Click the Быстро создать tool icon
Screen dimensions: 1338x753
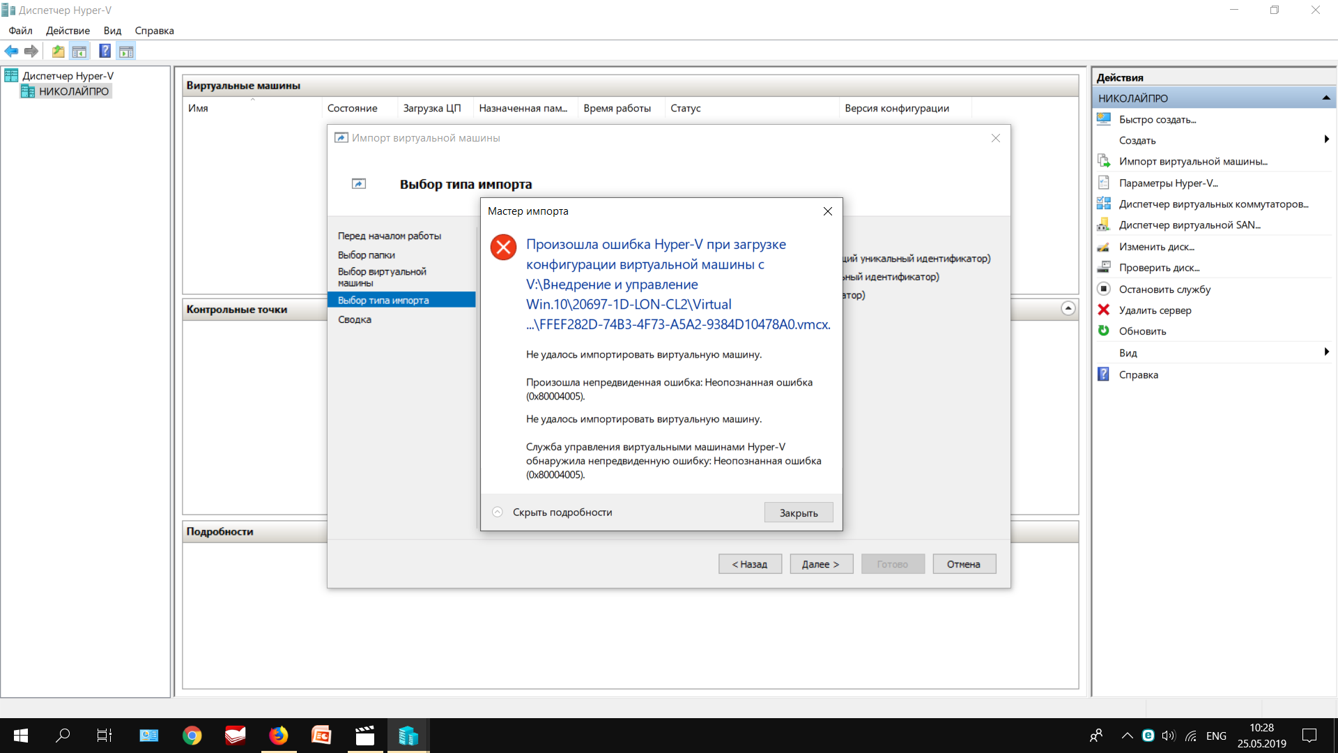(x=1104, y=119)
